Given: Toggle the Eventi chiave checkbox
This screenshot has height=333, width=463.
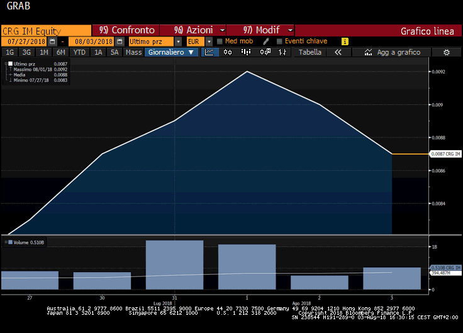Looking at the screenshot, I should pyautogui.click(x=278, y=41).
